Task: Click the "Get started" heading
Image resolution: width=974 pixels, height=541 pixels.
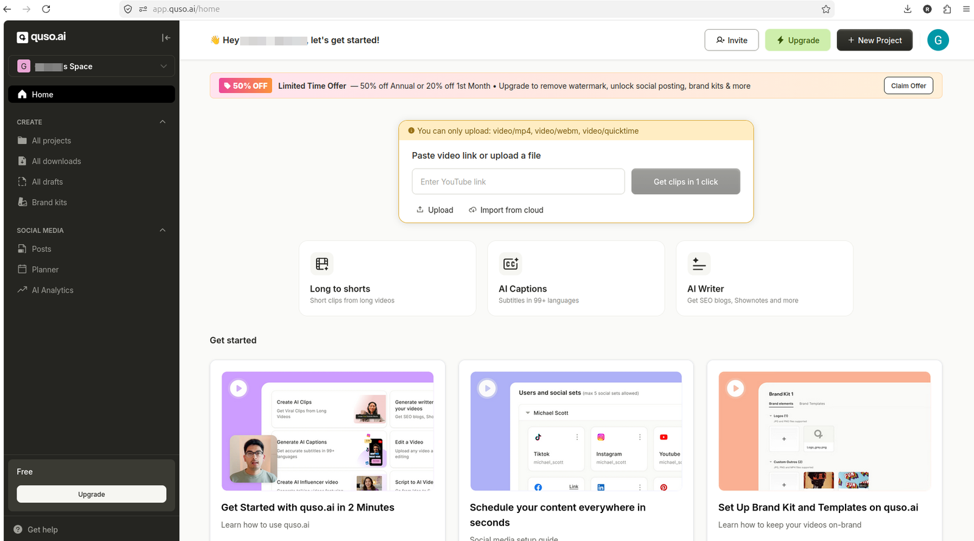Action: click(233, 340)
